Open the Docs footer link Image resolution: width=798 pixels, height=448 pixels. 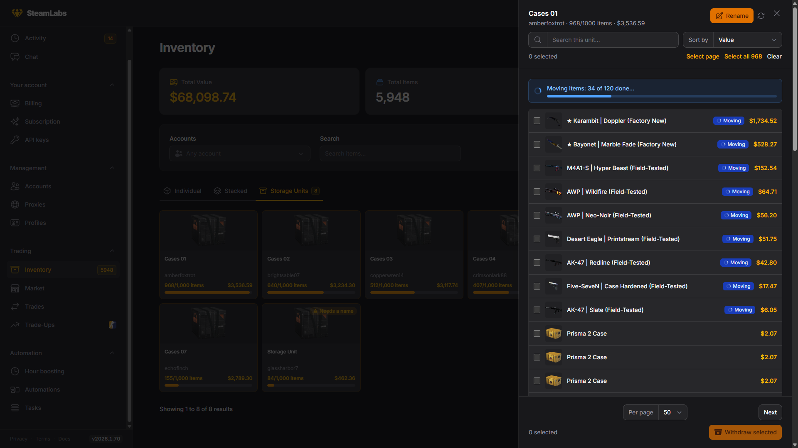64,439
